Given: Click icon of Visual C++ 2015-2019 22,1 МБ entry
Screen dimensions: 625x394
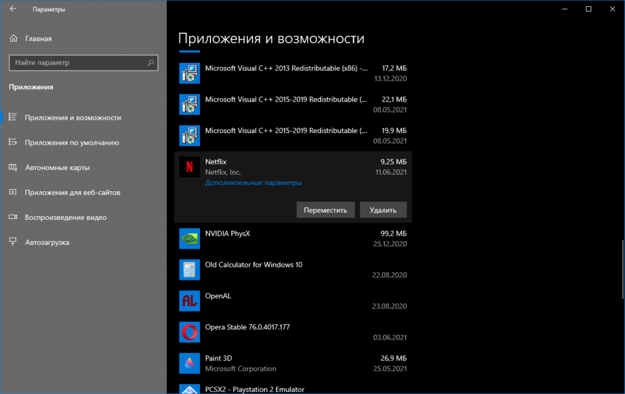Looking at the screenshot, I should click(189, 104).
